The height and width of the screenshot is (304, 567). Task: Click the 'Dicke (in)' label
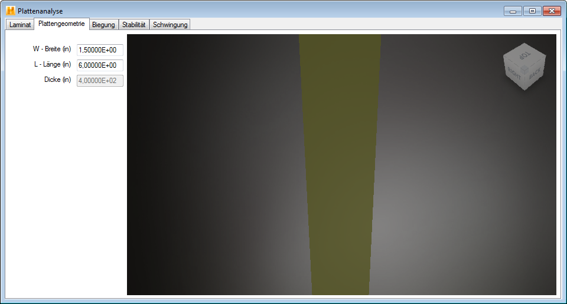(57, 80)
